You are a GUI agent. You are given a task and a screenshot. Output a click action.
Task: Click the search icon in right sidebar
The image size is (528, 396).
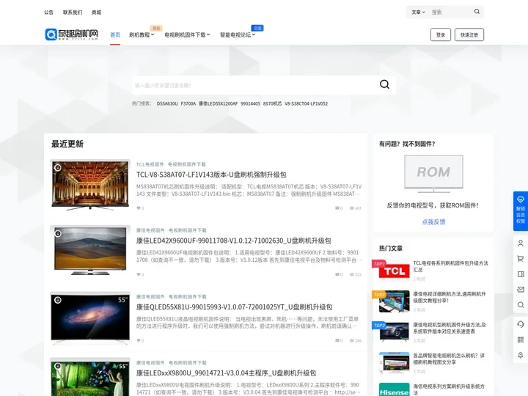tap(520, 305)
